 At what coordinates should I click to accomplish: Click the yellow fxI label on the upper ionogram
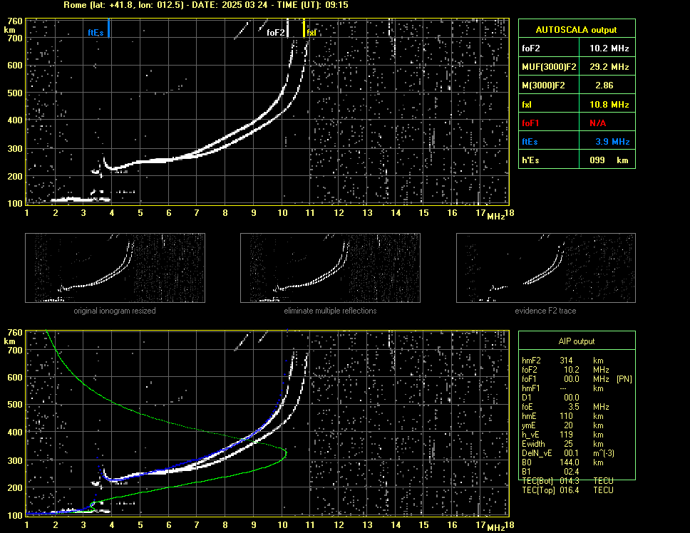click(x=311, y=33)
